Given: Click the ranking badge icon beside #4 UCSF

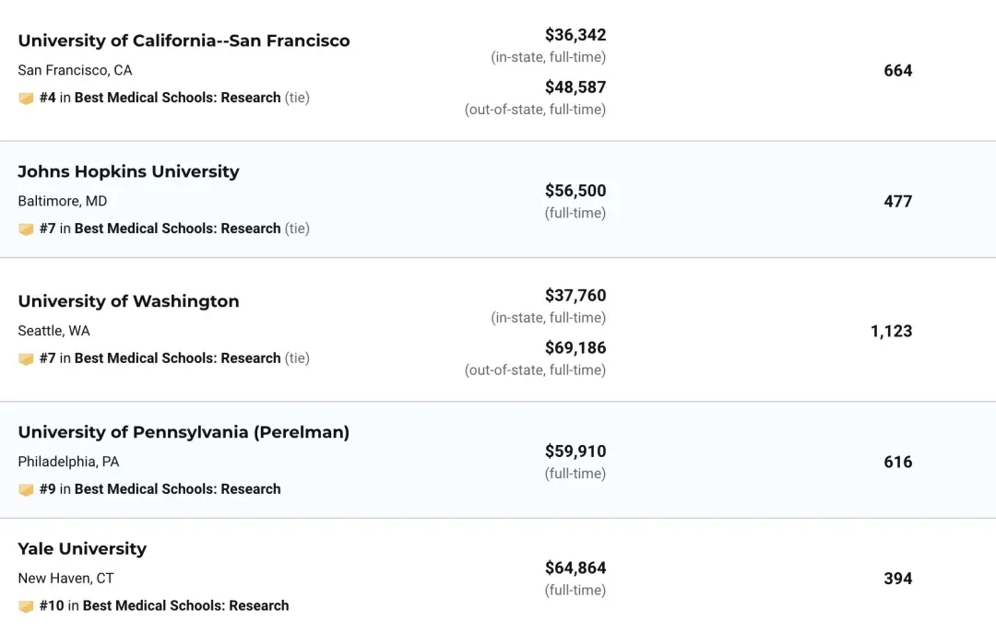Looking at the screenshot, I should point(26,99).
